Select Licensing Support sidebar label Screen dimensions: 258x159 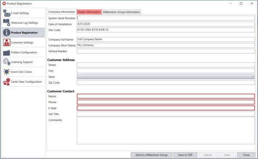22,62
